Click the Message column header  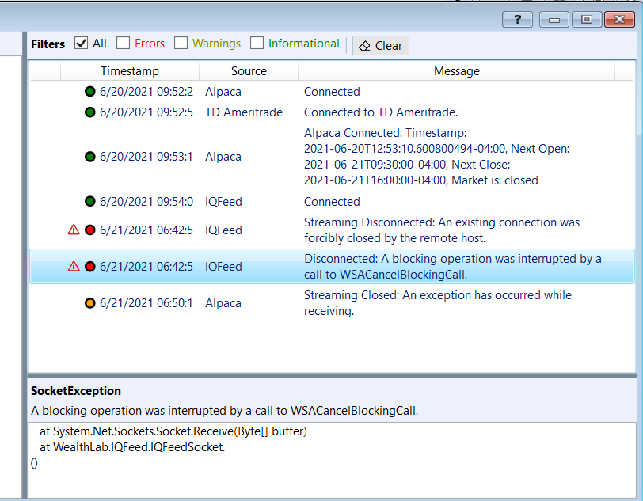click(456, 71)
